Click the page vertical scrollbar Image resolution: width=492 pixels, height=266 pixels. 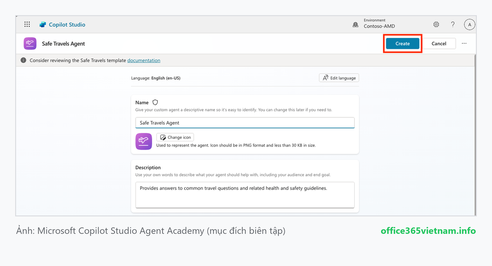pos(475,135)
